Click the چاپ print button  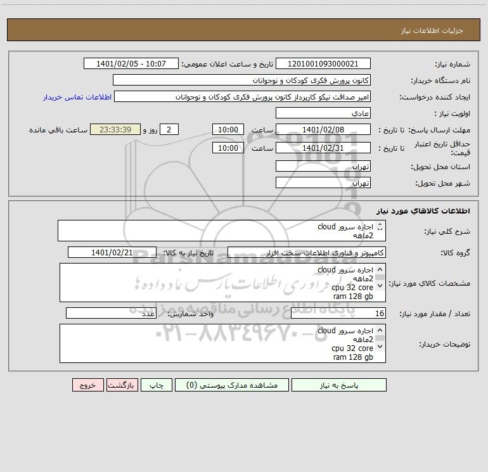157,385
